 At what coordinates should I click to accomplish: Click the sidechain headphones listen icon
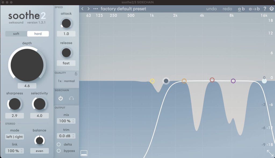[x=71, y=98]
